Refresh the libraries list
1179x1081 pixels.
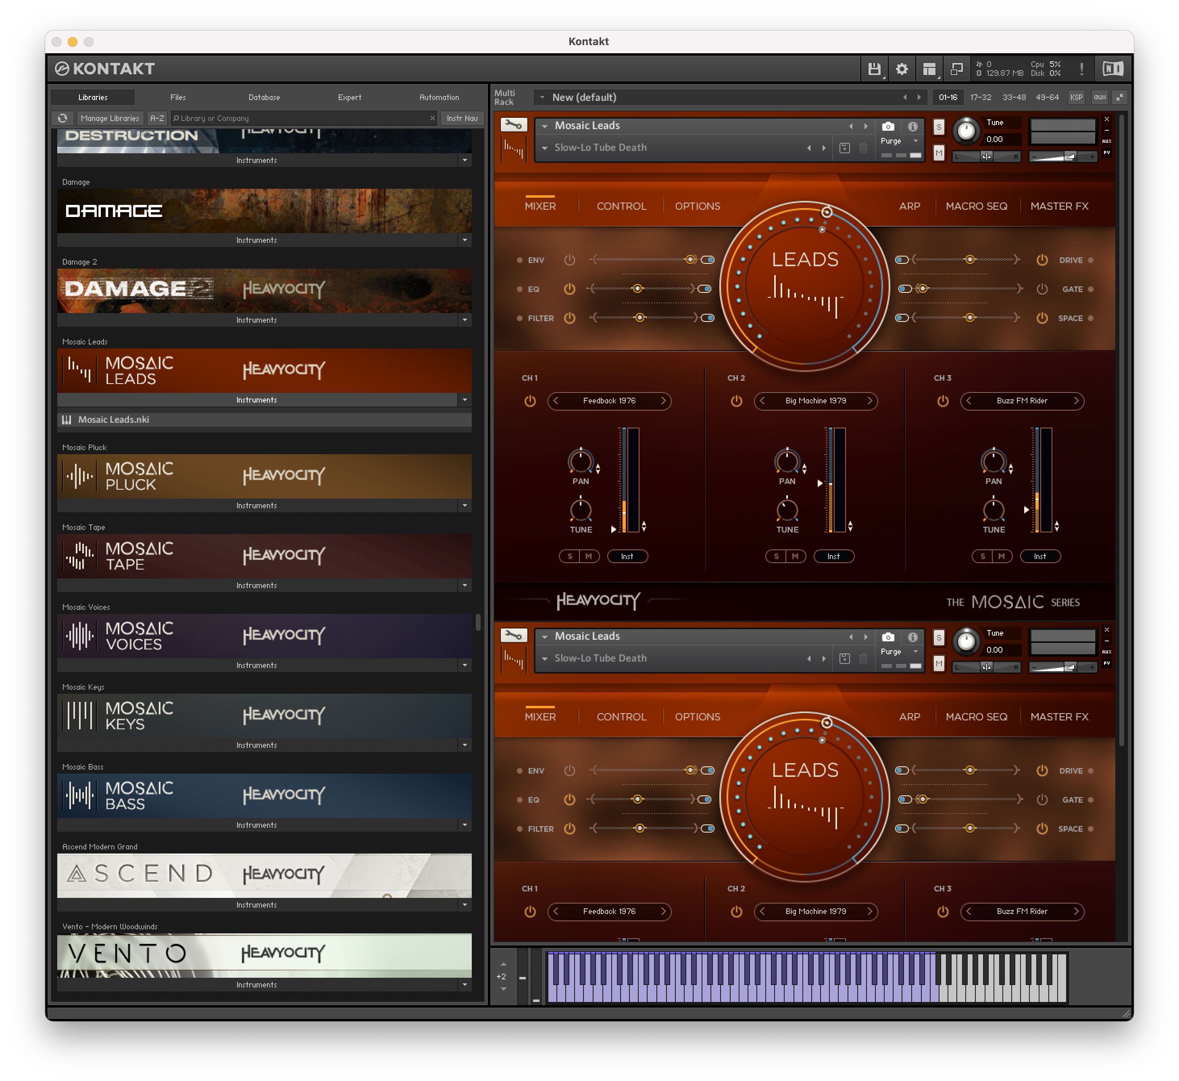pyautogui.click(x=62, y=118)
